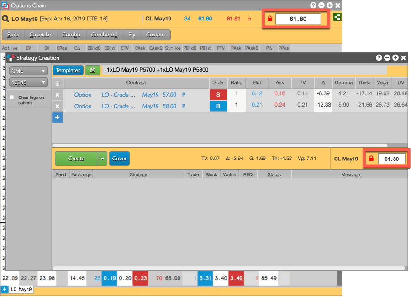Click the horizontal scrollbar under the strategy list
The width and height of the screenshot is (411, 297).
pyautogui.click(x=228, y=268)
